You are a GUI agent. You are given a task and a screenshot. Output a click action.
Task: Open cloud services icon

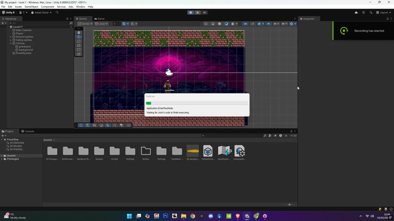tap(356, 13)
